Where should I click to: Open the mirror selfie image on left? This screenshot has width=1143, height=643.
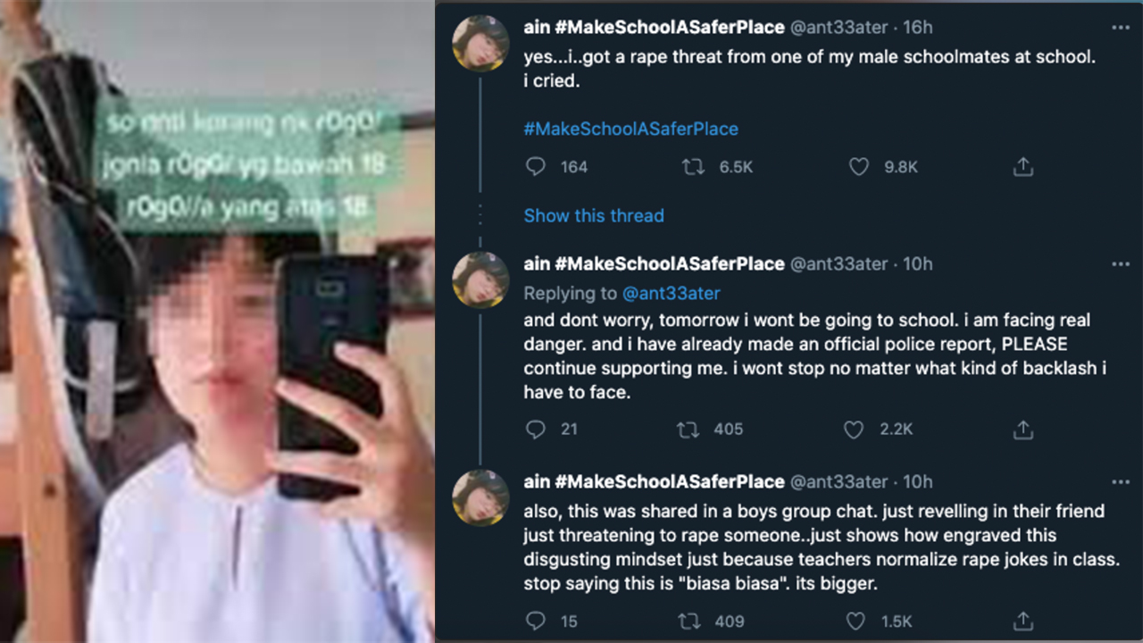[217, 321]
